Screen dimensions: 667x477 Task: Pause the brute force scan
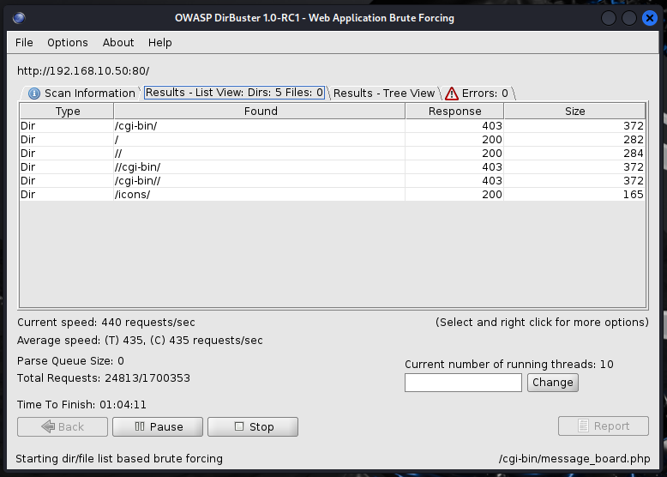(158, 426)
